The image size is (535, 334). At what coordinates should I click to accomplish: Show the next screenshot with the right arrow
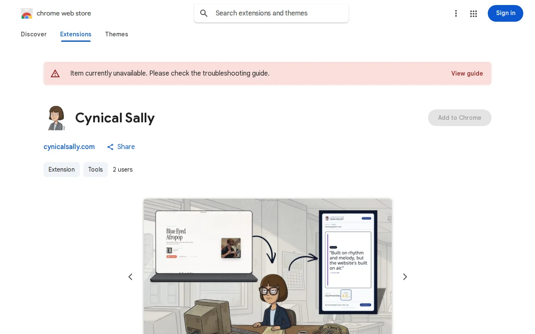405,277
